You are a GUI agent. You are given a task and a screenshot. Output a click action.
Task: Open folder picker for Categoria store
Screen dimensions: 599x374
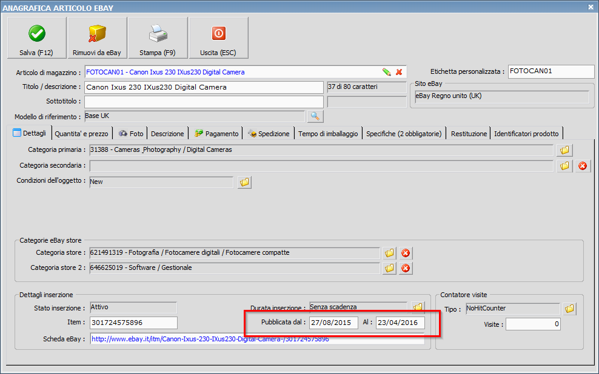[x=389, y=253]
